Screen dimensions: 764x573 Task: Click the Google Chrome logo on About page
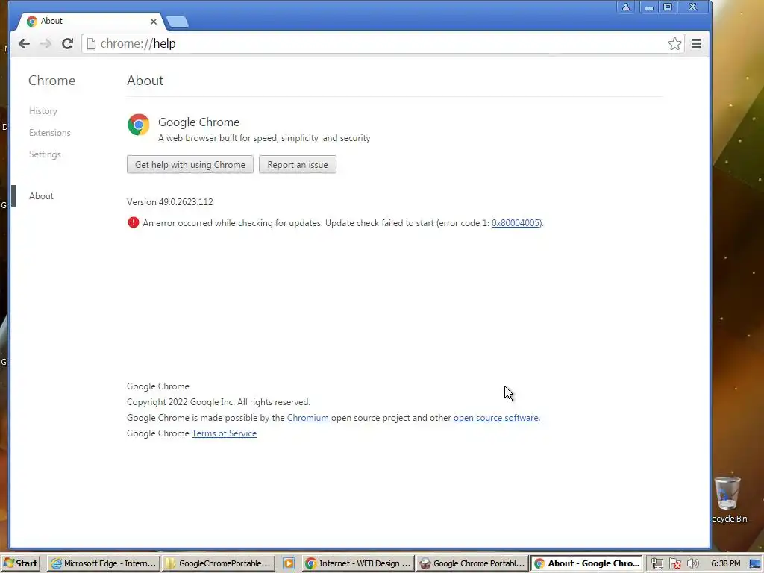coord(138,125)
